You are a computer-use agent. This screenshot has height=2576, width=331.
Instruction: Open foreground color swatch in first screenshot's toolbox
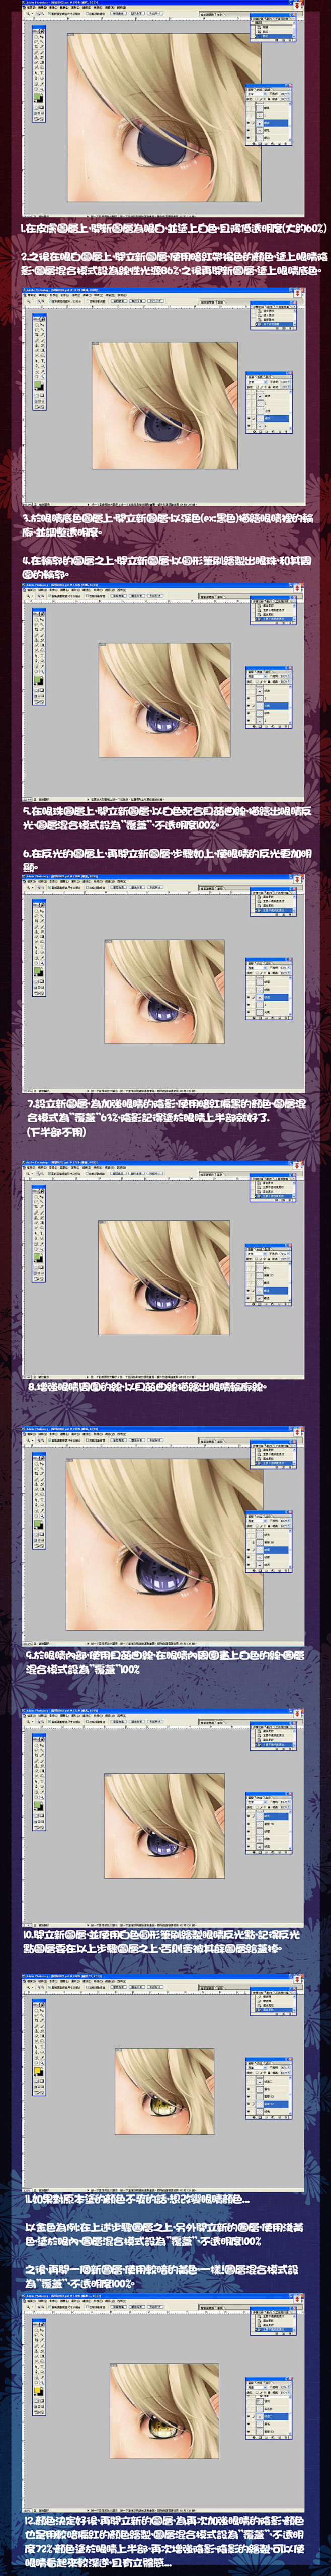37,96
